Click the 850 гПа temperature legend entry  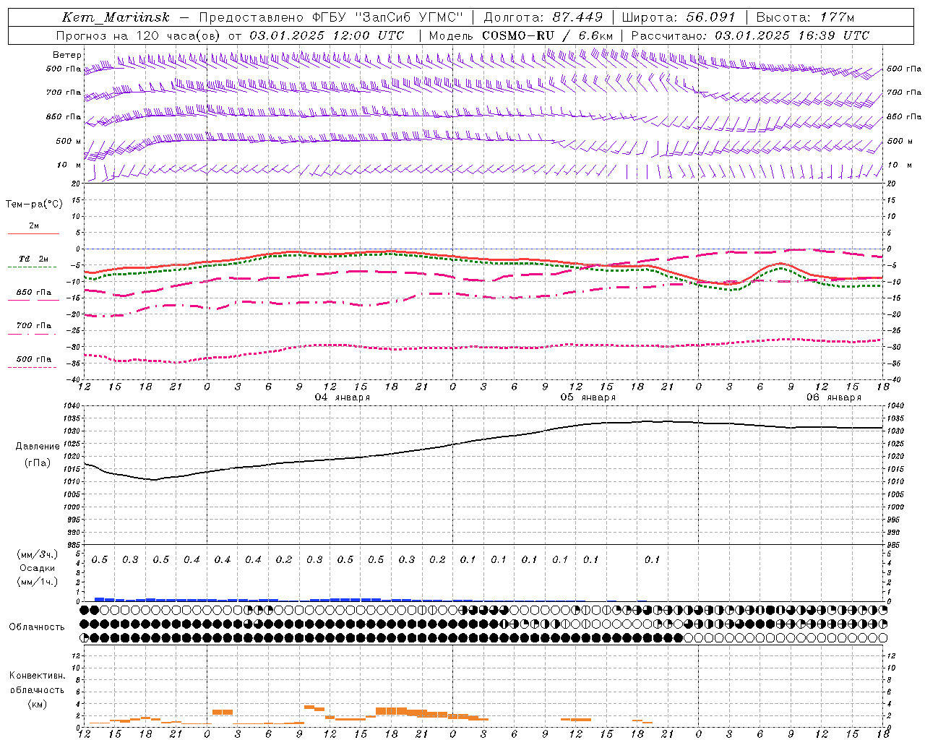pos(33,293)
